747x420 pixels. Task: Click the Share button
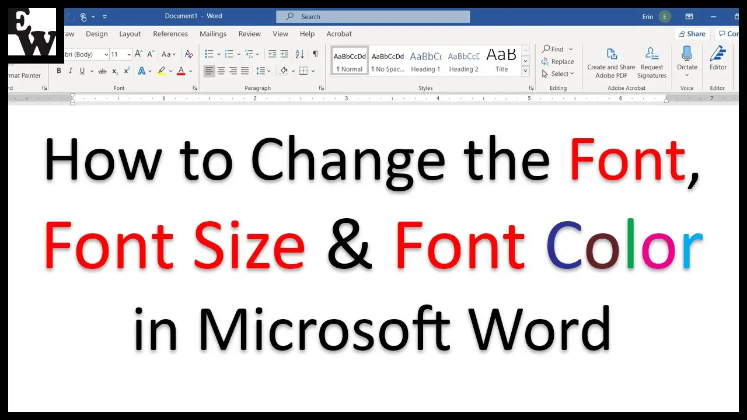coord(692,34)
